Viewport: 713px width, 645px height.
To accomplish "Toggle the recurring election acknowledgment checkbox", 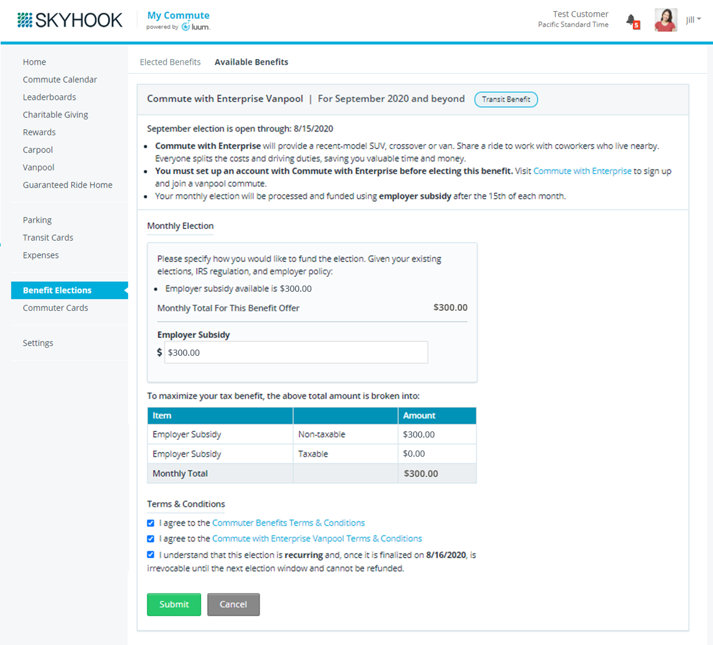I will coord(151,555).
